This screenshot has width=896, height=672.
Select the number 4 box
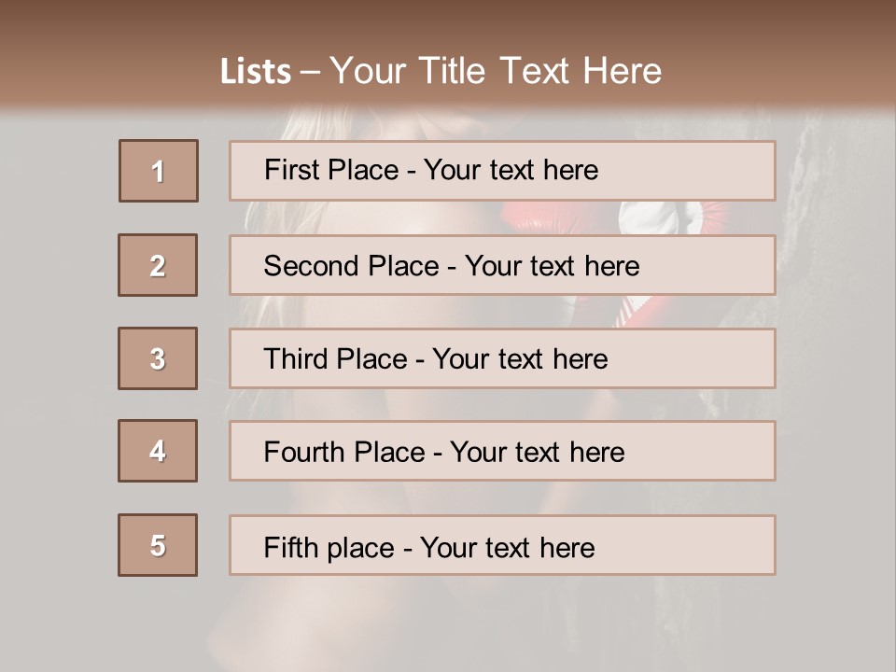point(158,451)
